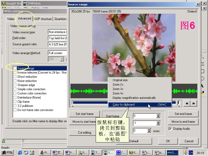Step forward with the fast-forward button
Image resolution: width=208 pixels, height=156 pixels.
coord(193,103)
